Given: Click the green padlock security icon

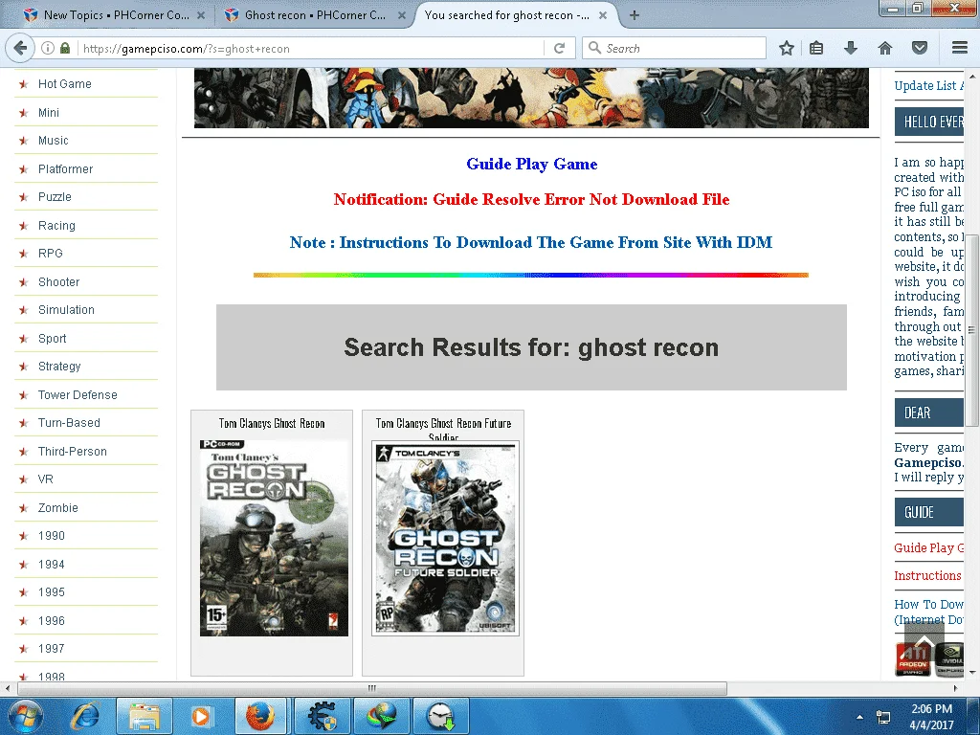Looking at the screenshot, I should coord(65,48).
